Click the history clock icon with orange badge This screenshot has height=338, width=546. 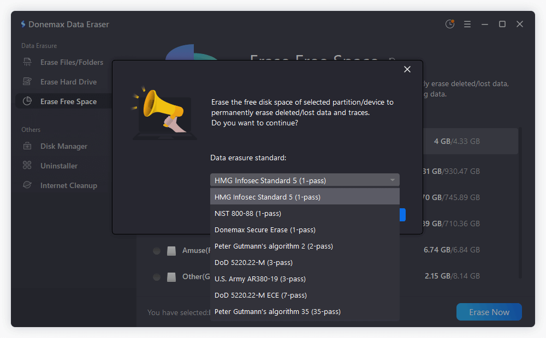tap(449, 24)
